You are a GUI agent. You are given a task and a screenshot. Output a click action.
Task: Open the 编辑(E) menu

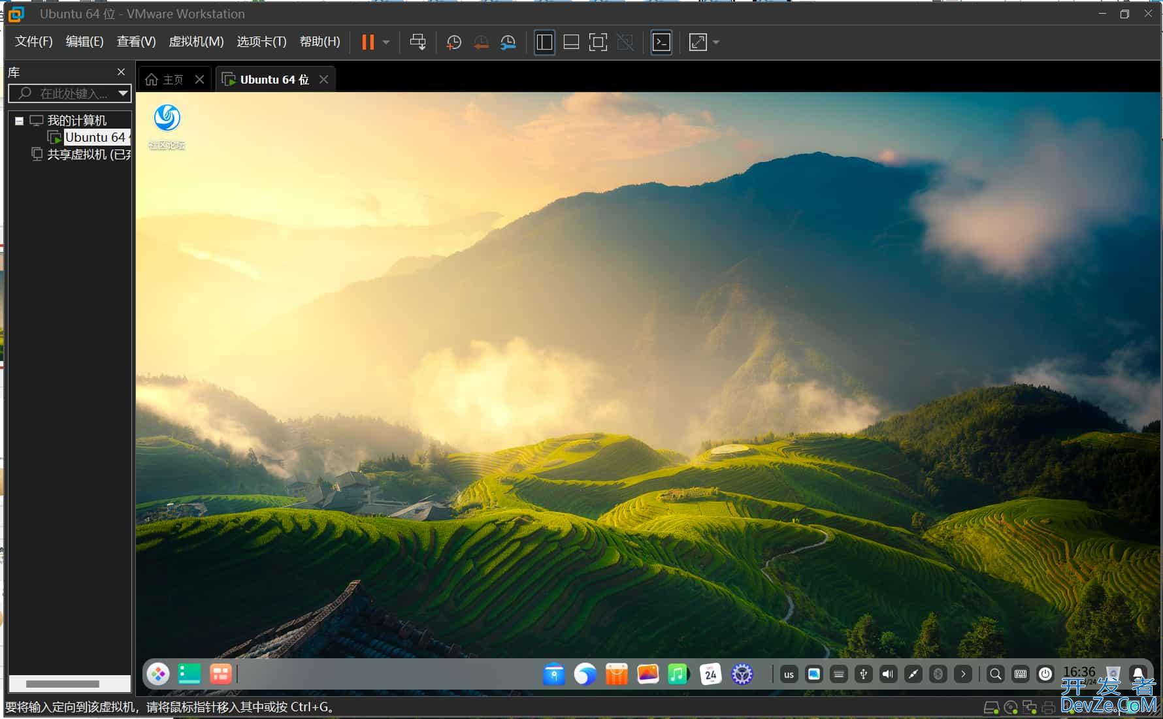[84, 42]
